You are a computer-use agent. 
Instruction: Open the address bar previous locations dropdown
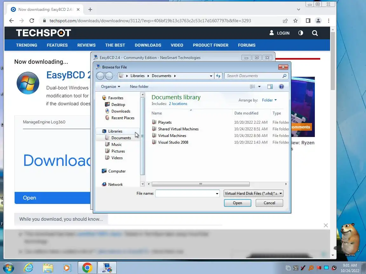point(211,76)
